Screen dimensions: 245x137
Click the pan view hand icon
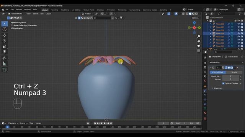[x=199, y=41]
